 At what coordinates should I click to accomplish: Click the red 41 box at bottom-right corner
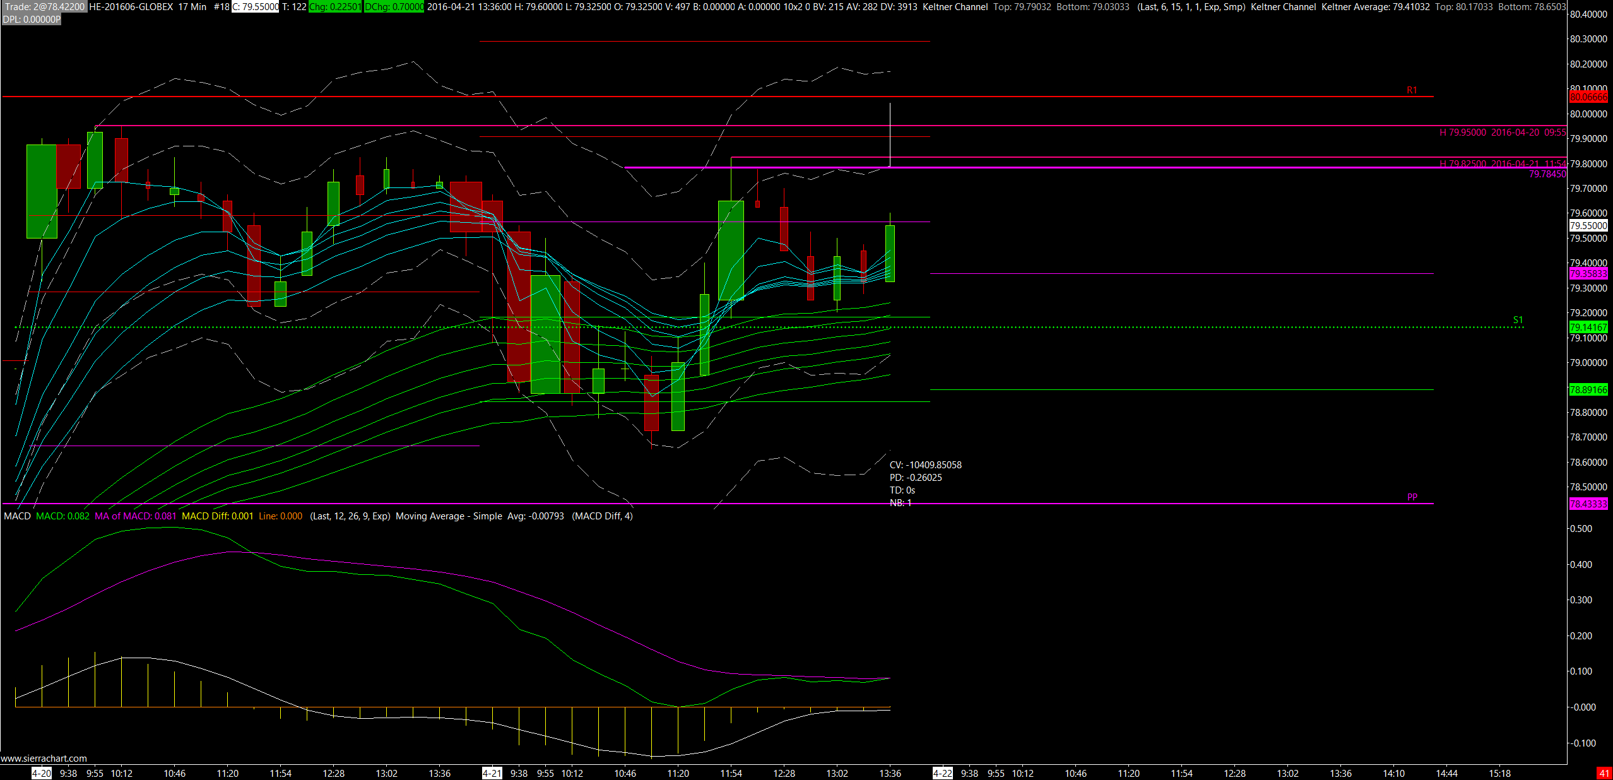click(1604, 773)
